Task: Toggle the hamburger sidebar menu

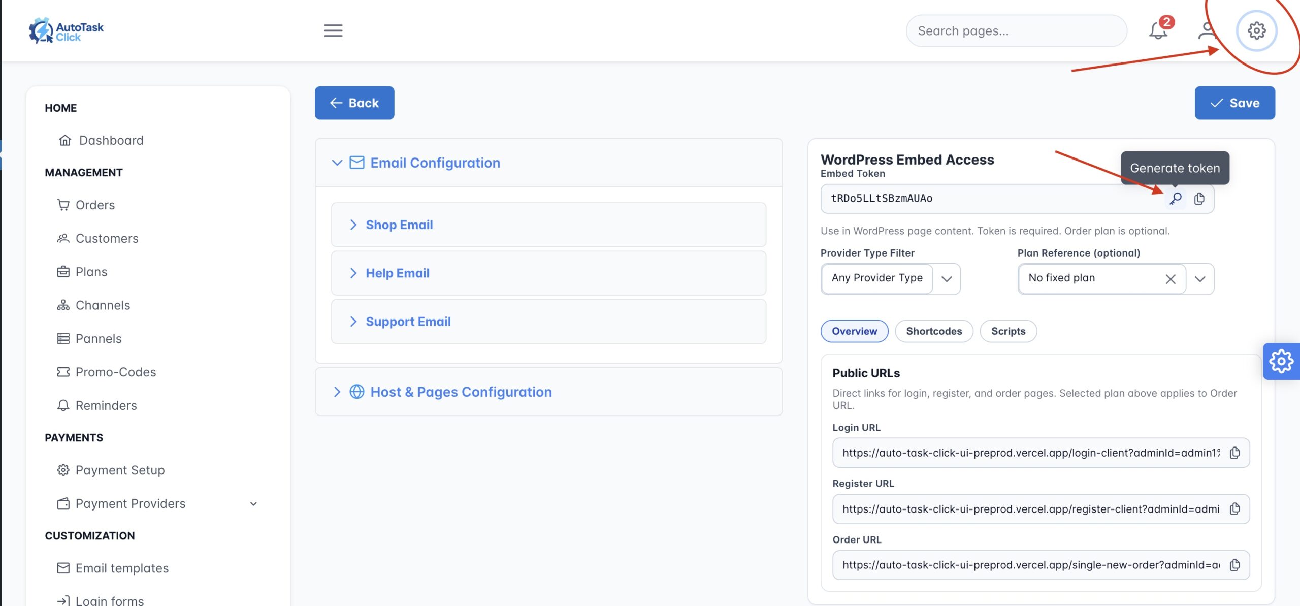Action: click(x=333, y=30)
